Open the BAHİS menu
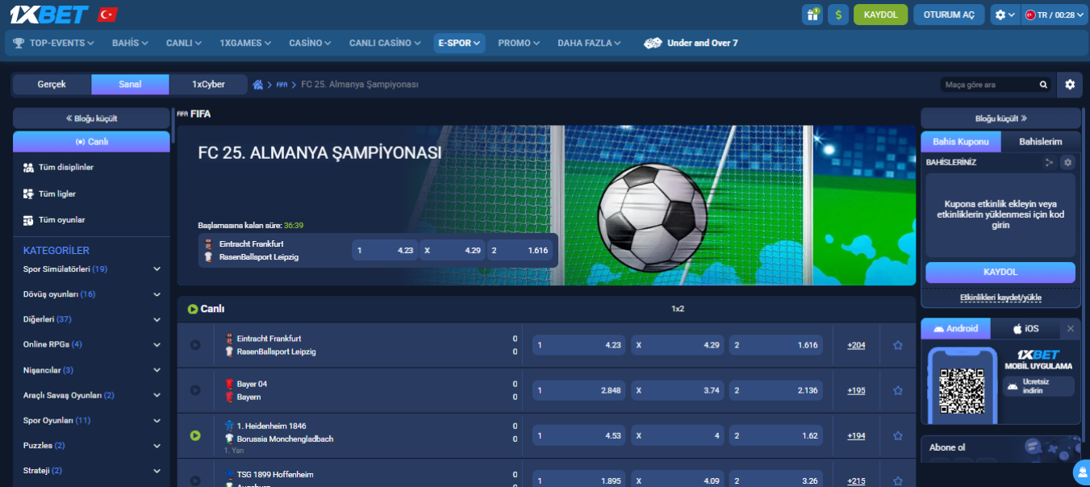This screenshot has width=1090, height=487. pyautogui.click(x=130, y=43)
